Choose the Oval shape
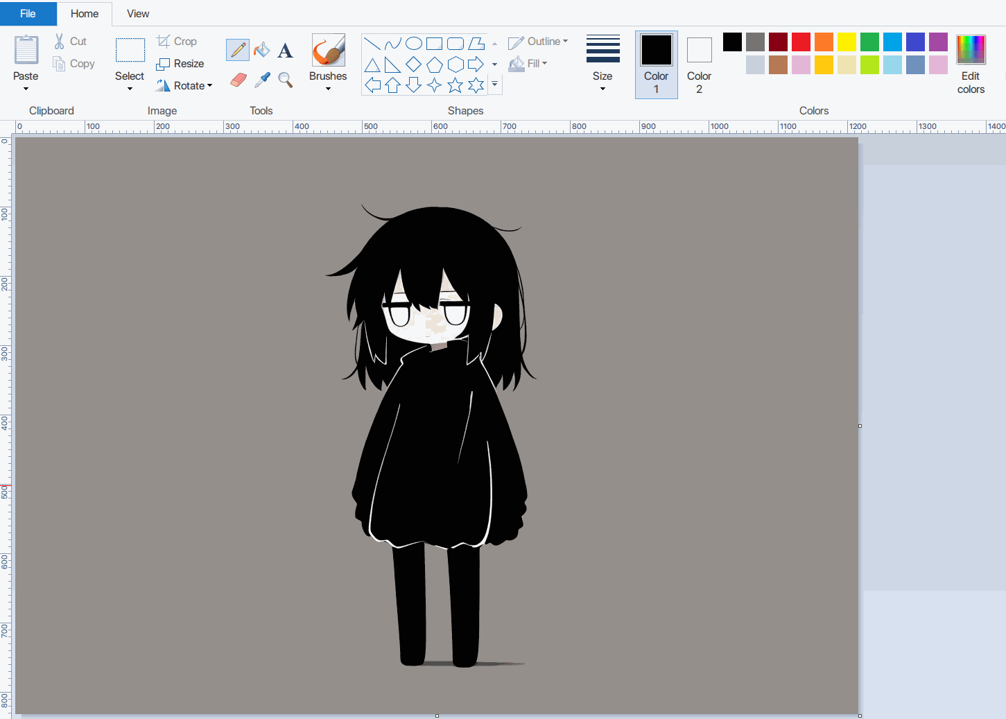Viewport: 1006px width, 719px height. click(x=414, y=44)
